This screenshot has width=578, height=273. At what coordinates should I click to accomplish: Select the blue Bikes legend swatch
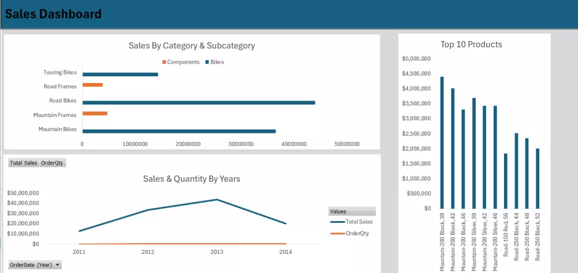(x=206, y=62)
